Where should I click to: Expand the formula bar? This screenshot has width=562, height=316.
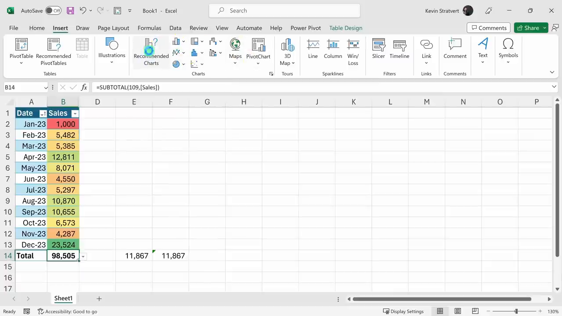point(554,87)
